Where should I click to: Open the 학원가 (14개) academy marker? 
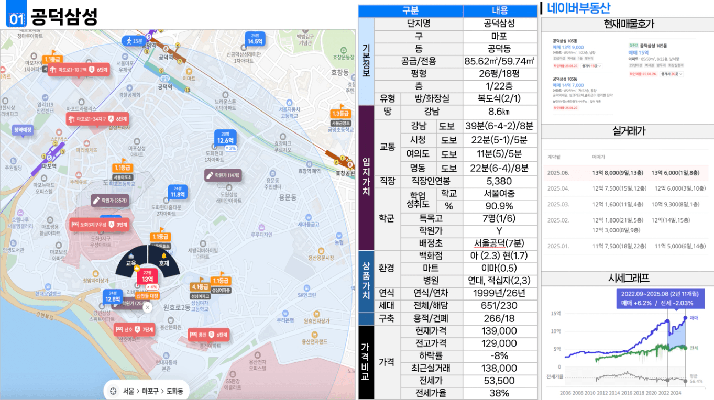[x=223, y=175]
